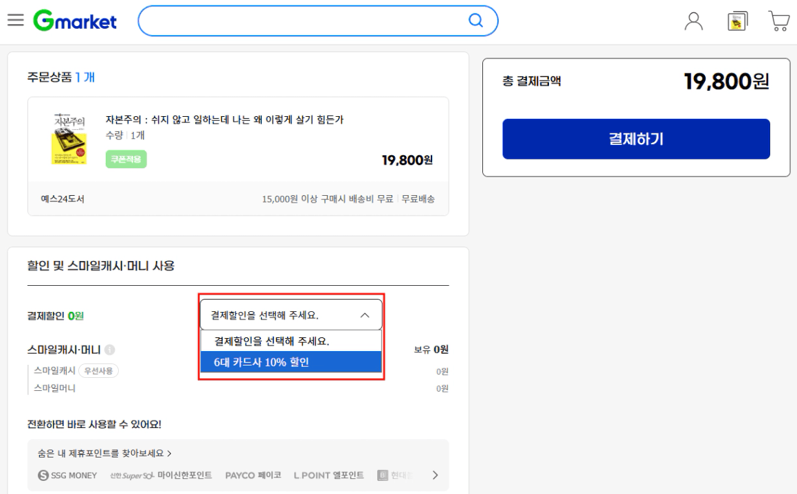The width and height of the screenshot is (797, 494).
Task: Open the hamburger menu
Action: click(15, 20)
